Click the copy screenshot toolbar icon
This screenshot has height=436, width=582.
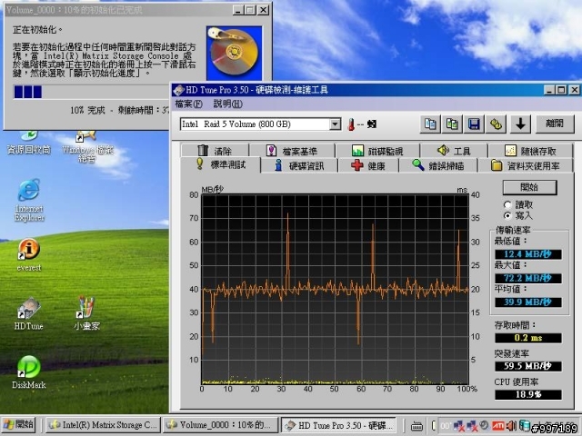tap(452, 124)
